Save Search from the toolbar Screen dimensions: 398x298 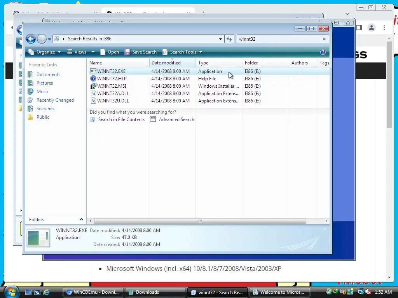click(141, 52)
